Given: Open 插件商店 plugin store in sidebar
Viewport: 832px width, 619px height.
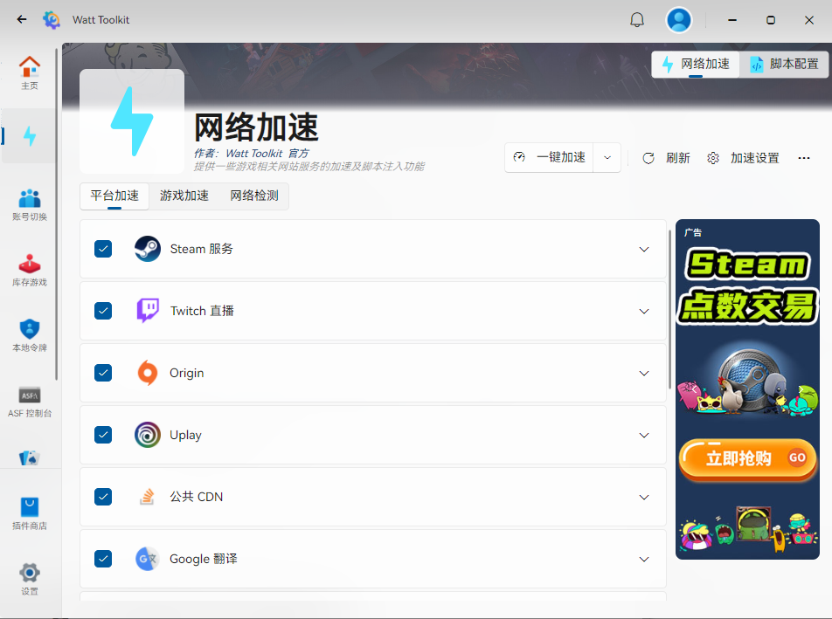Looking at the screenshot, I should [x=30, y=514].
